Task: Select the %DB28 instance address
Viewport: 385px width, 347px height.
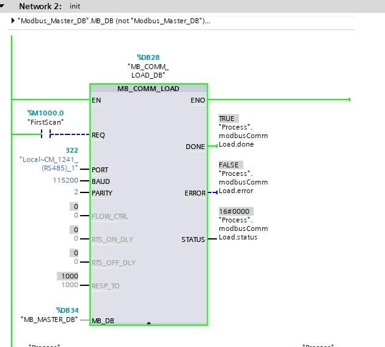Action: tap(148, 57)
